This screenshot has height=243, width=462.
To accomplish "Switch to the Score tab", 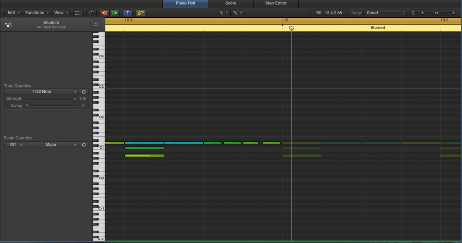I will (231, 3).
